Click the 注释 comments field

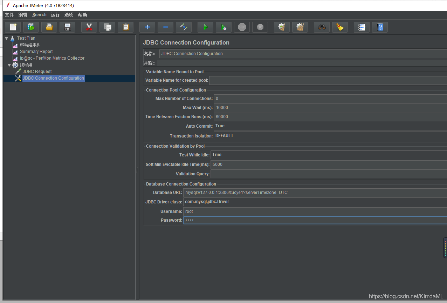pyautogui.click(x=302, y=63)
